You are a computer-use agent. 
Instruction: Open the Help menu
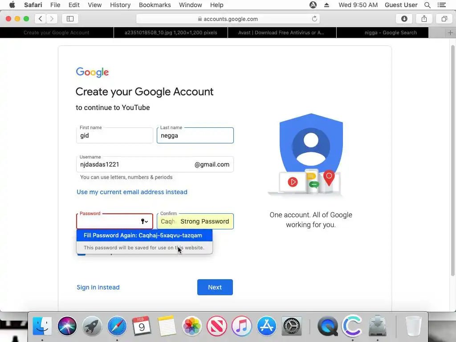click(217, 5)
